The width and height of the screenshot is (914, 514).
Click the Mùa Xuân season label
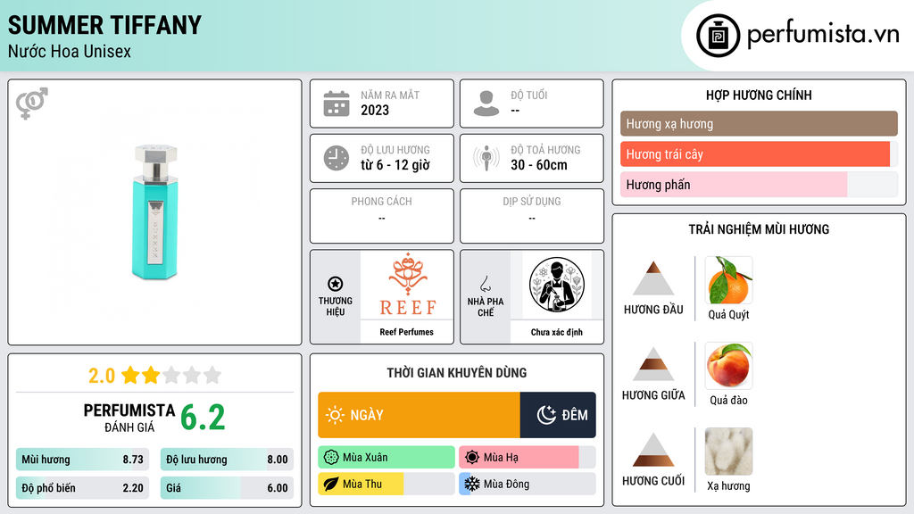[x=365, y=458]
